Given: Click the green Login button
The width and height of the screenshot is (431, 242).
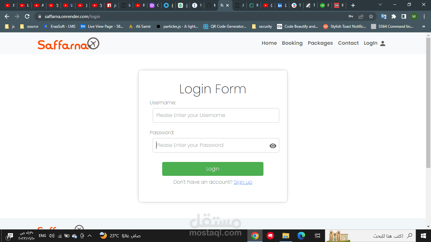Looking at the screenshot, I should (x=213, y=169).
